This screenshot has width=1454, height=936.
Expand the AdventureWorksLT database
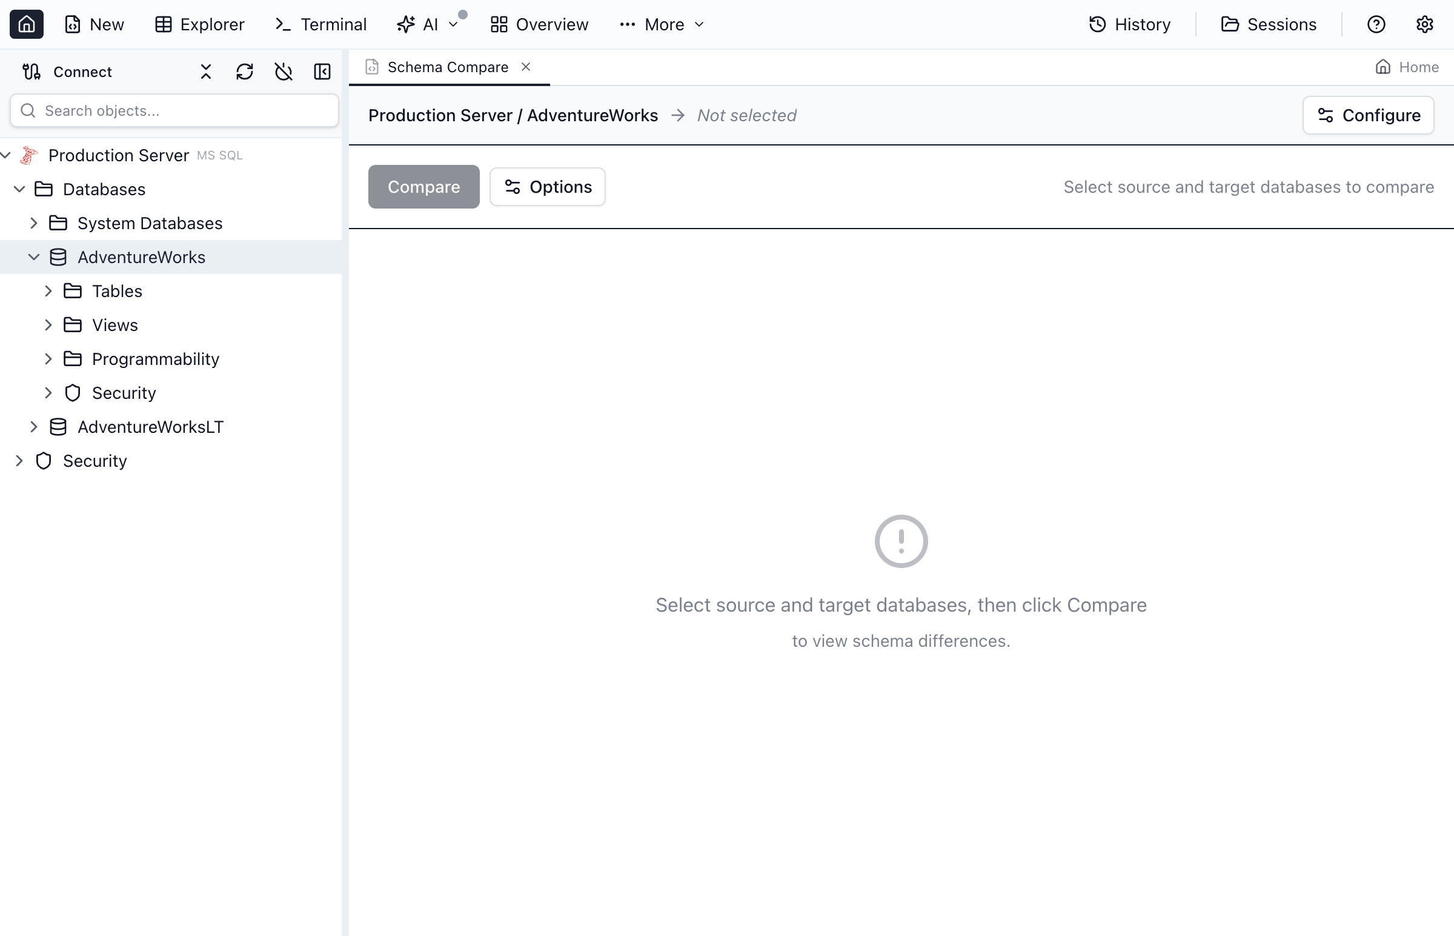pyautogui.click(x=34, y=427)
